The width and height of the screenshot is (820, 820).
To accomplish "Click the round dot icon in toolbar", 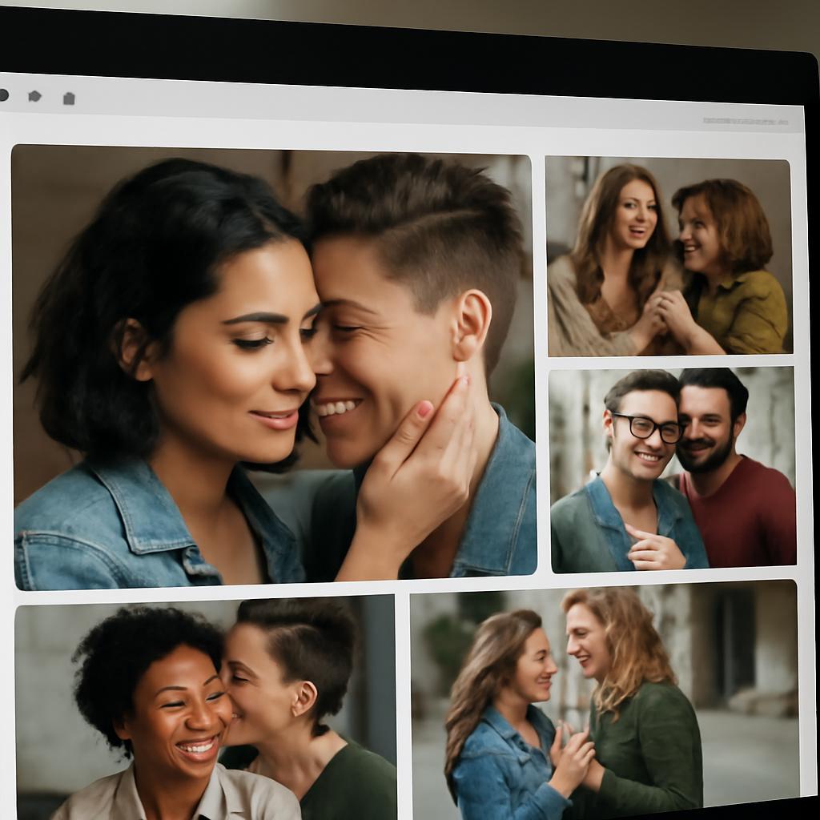I will [3, 94].
